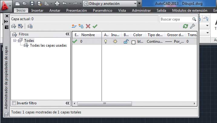Collapse the Todas tree node

click(x=15, y=40)
